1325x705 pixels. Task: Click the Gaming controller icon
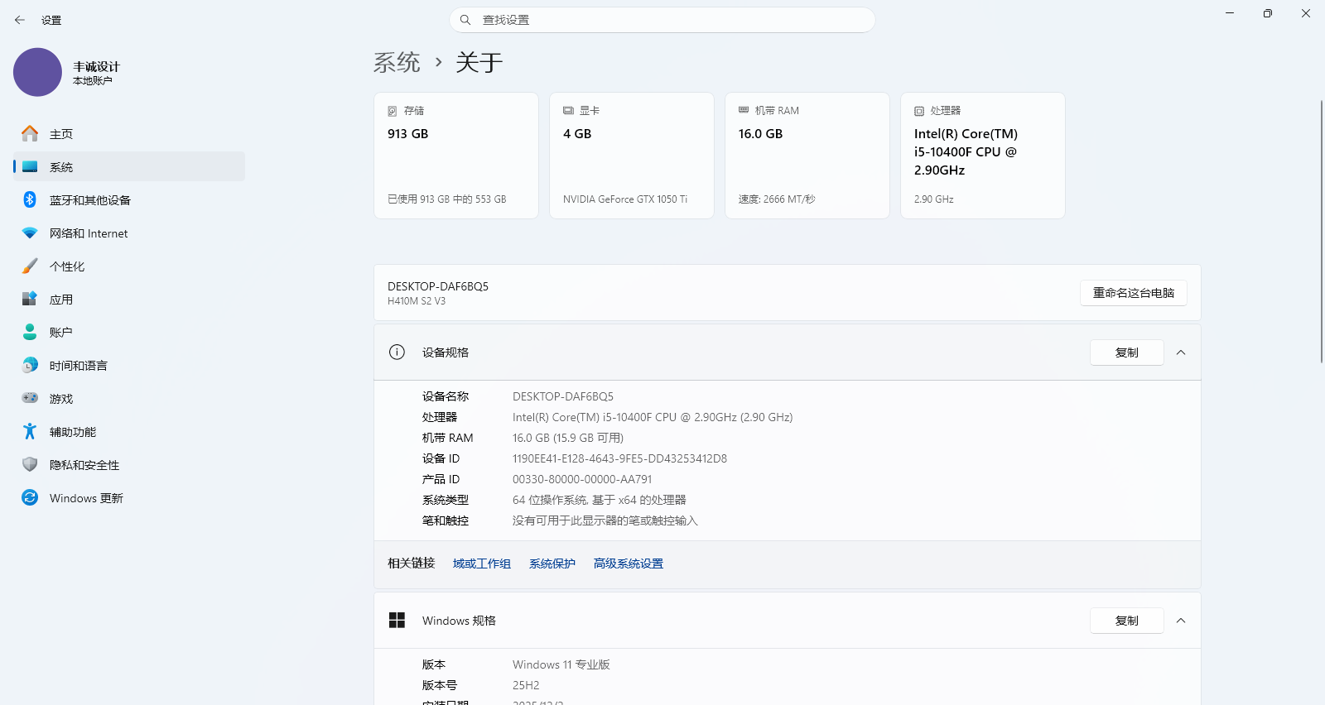coord(30,398)
